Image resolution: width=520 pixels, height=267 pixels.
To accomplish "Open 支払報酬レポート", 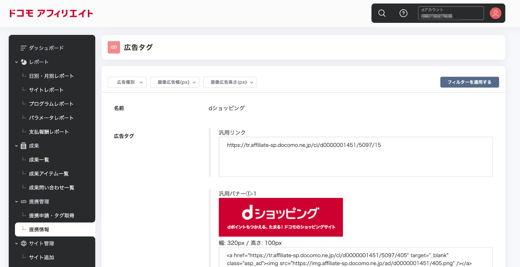I will tap(49, 132).
